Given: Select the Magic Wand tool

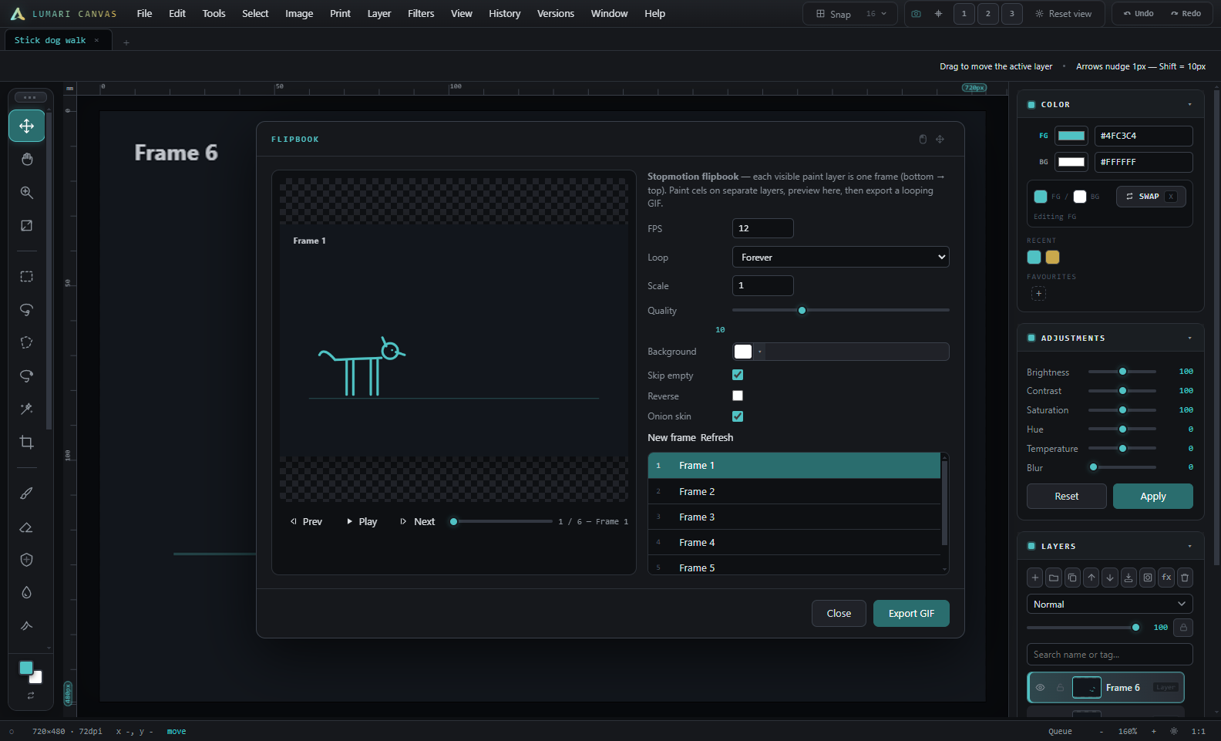Looking at the screenshot, I should 27,409.
